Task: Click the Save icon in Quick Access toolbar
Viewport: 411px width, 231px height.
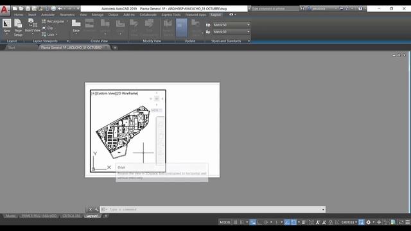Action: click(x=28, y=8)
